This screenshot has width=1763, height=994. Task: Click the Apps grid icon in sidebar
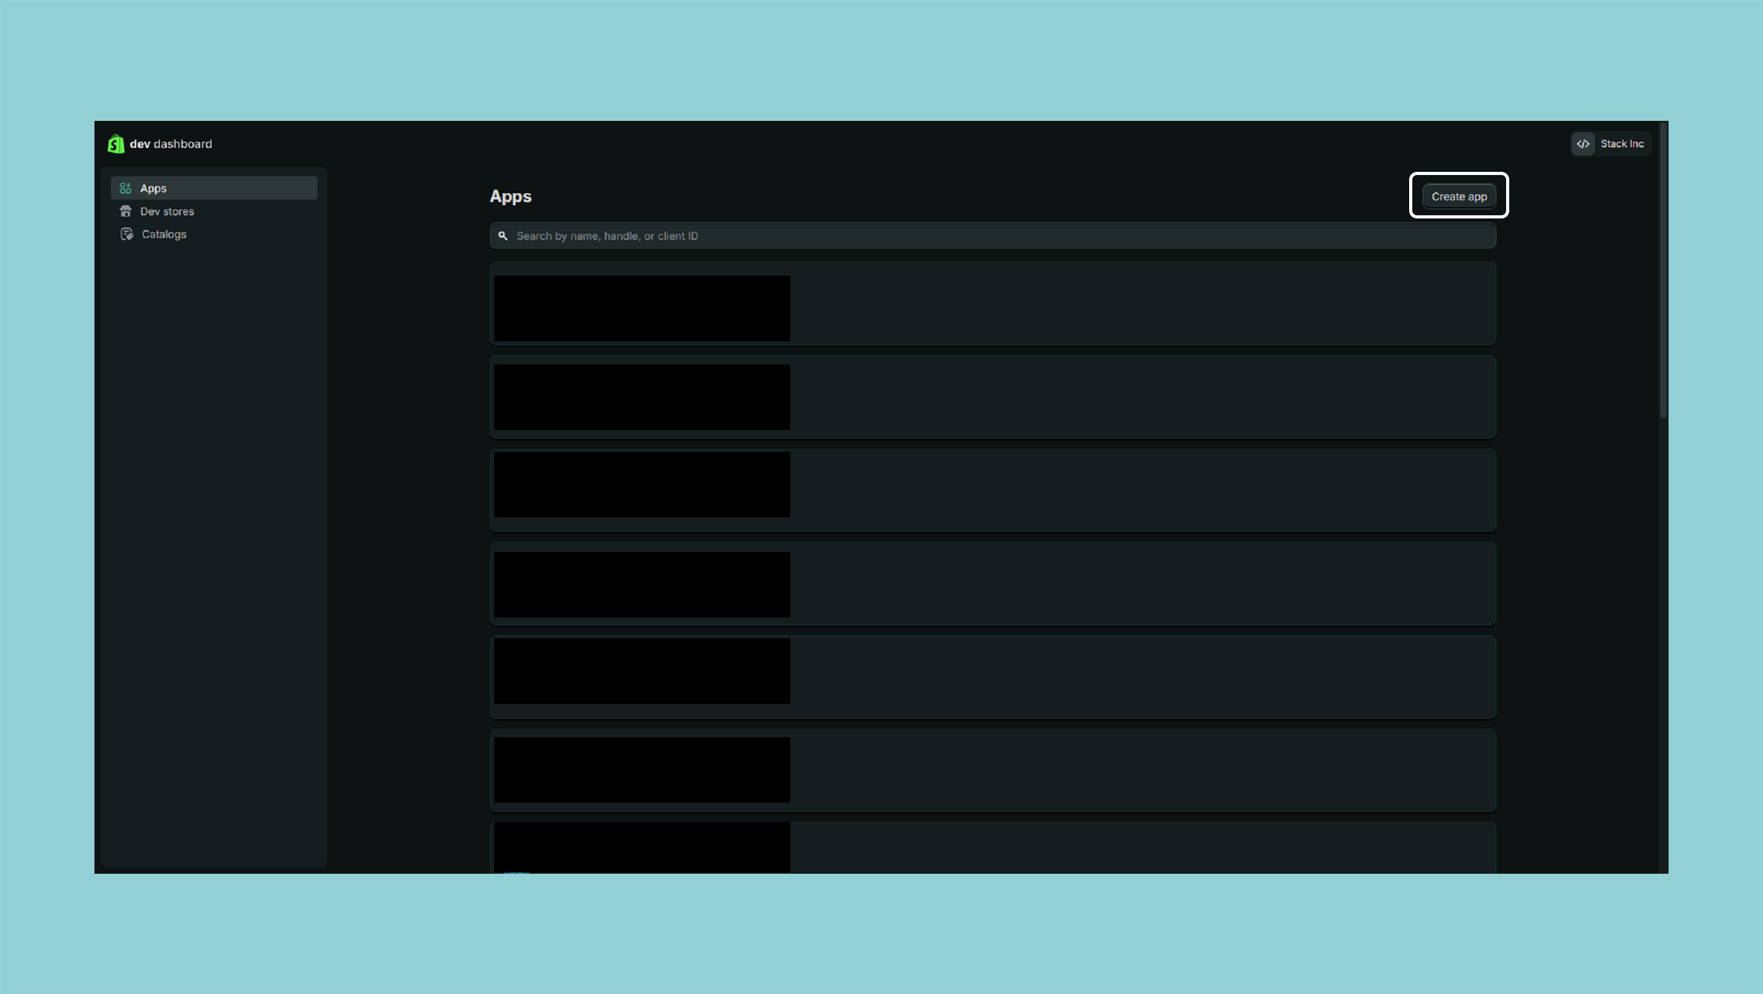pos(125,188)
